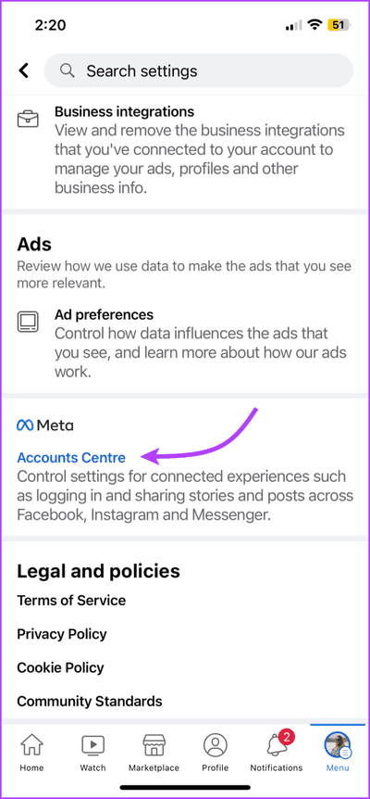Image resolution: width=370 pixels, height=799 pixels.
Task: Tap the back arrow icon
Action: point(23,70)
